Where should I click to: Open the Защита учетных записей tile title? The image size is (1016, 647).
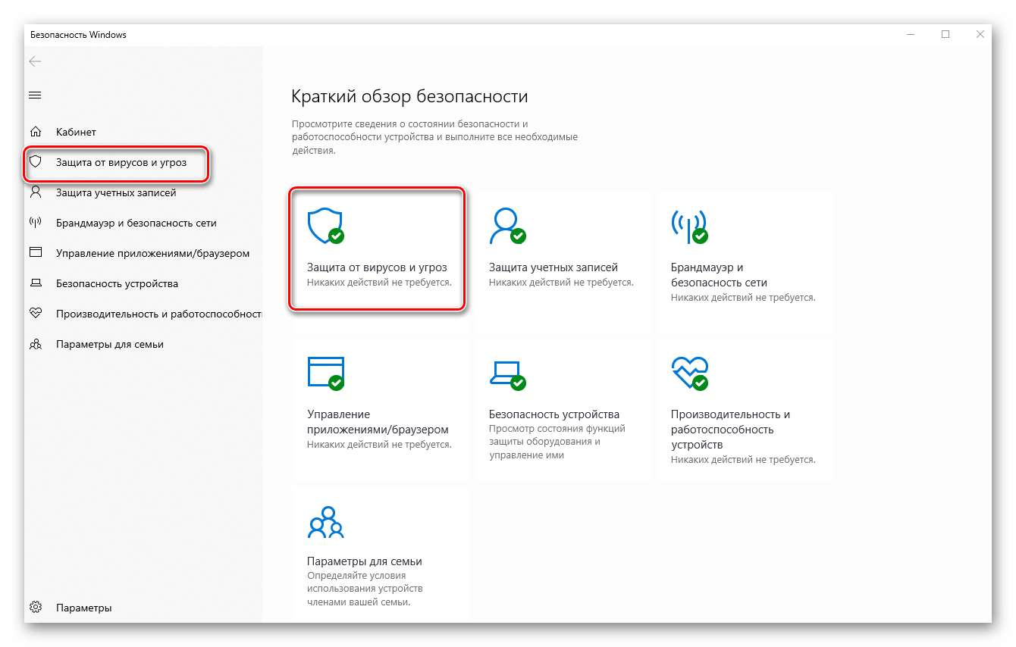[553, 267]
